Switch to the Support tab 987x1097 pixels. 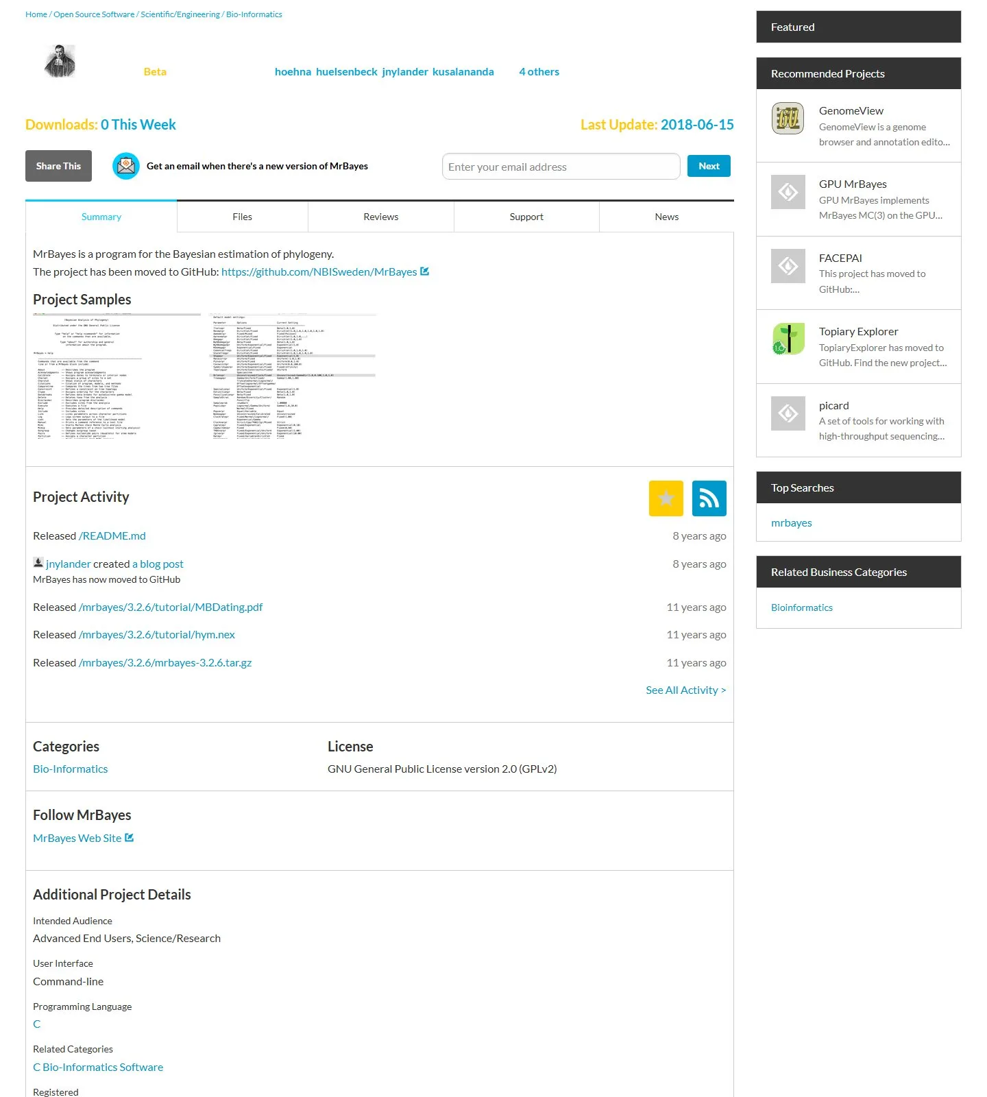click(526, 217)
